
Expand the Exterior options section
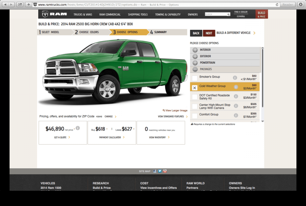click(x=225, y=56)
